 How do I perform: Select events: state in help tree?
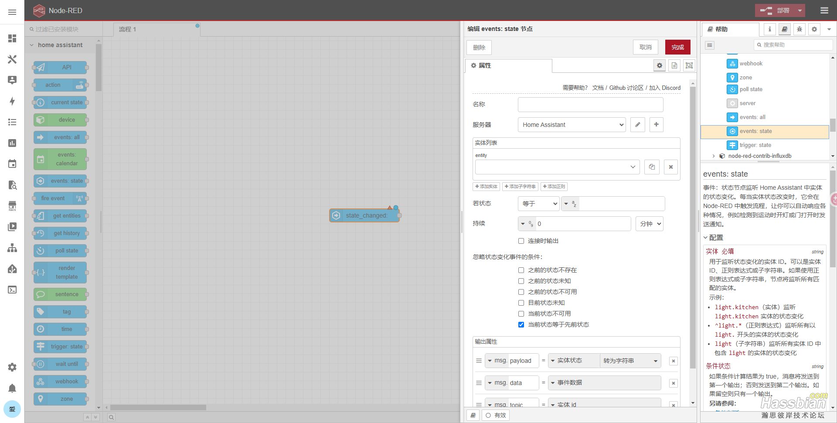click(x=765, y=131)
